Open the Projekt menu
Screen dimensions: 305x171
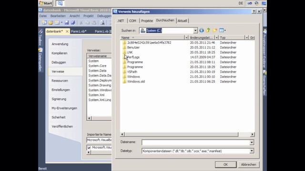pos(88,16)
